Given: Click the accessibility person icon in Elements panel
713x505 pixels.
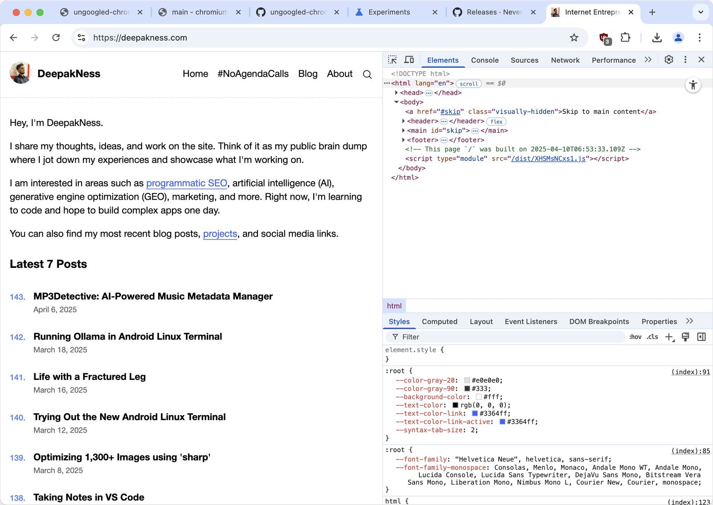Looking at the screenshot, I should coord(693,85).
